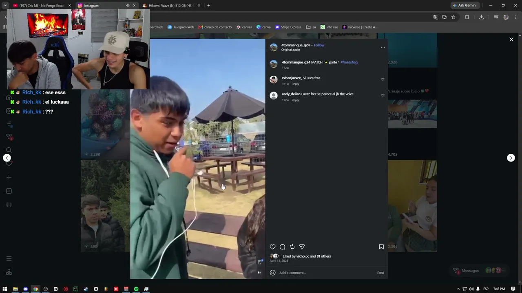Screen dimensions: 522x293
Task: Save the post with the bookmark icon
Action: 381,247
